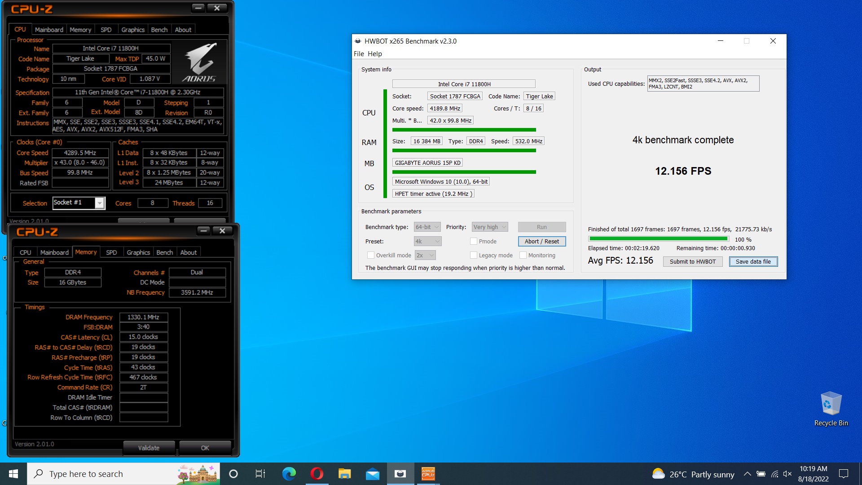Select the CPU-Z Memory window's Mainboard tab

54,252
